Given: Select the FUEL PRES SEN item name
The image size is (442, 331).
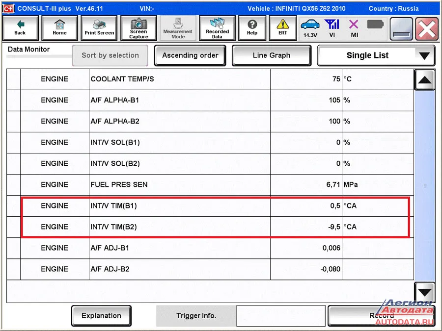Looking at the screenshot, I should point(119,185).
